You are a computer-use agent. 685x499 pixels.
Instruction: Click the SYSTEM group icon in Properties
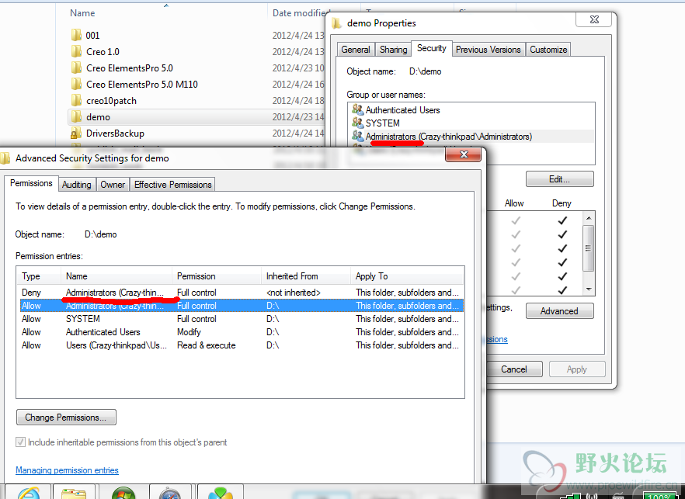[x=358, y=123]
